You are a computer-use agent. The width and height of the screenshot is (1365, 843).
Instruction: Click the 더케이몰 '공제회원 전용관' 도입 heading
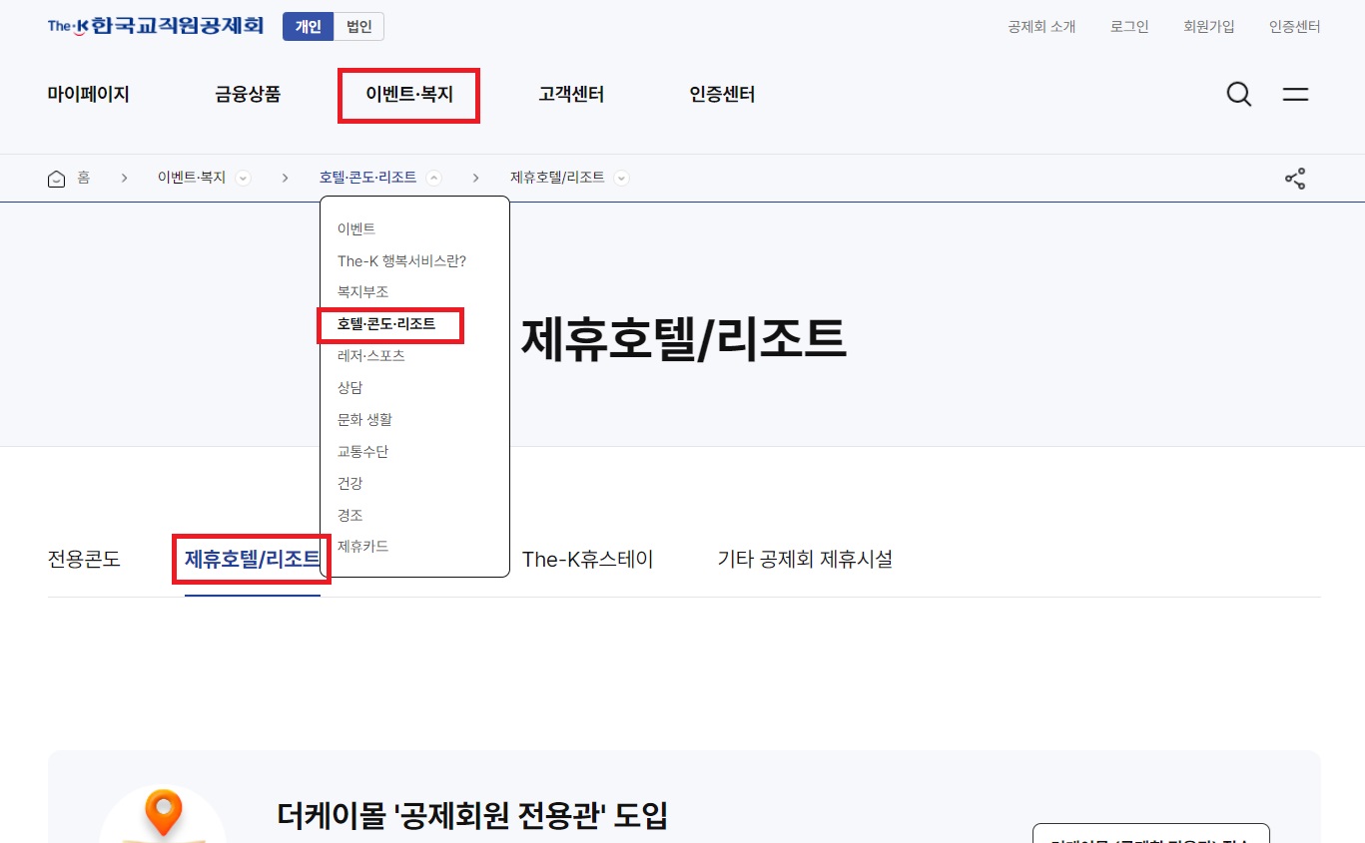(x=472, y=815)
